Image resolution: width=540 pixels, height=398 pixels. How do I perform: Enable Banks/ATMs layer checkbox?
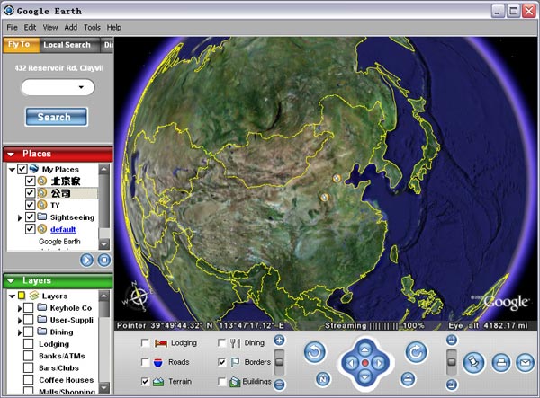click(x=28, y=356)
